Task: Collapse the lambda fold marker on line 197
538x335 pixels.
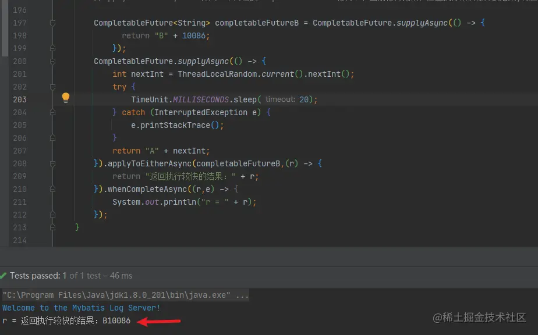Action: (52, 23)
